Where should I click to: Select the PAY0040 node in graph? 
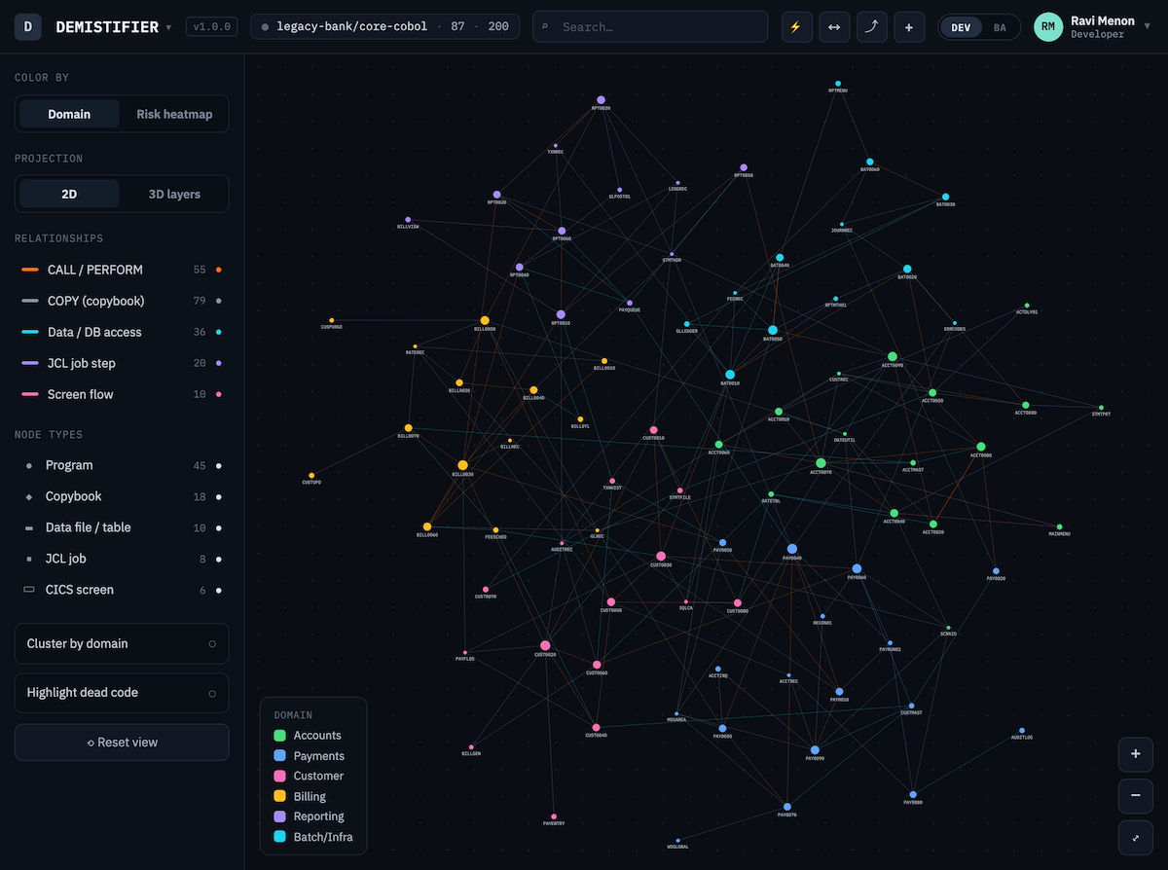tap(792, 549)
